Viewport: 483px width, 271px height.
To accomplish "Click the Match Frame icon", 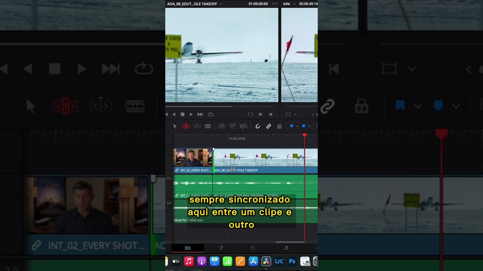I will [x=250, y=114].
